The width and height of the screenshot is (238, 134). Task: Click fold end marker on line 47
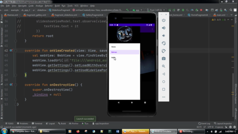click(x=16, y=75)
